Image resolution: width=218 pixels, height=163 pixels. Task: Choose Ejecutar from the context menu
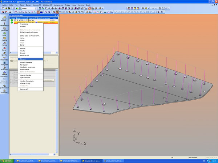[23, 59]
